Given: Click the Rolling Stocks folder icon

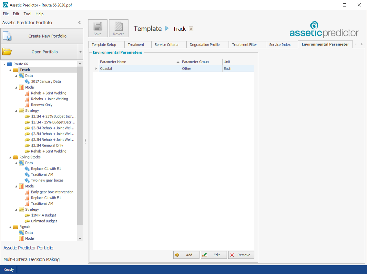Looking at the screenshot, I should pos(15,157).
